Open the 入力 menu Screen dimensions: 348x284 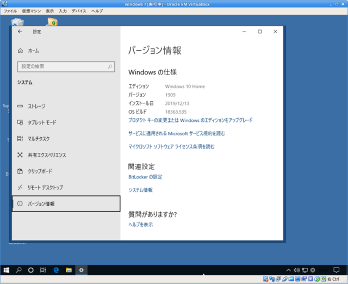coord(63,11)
